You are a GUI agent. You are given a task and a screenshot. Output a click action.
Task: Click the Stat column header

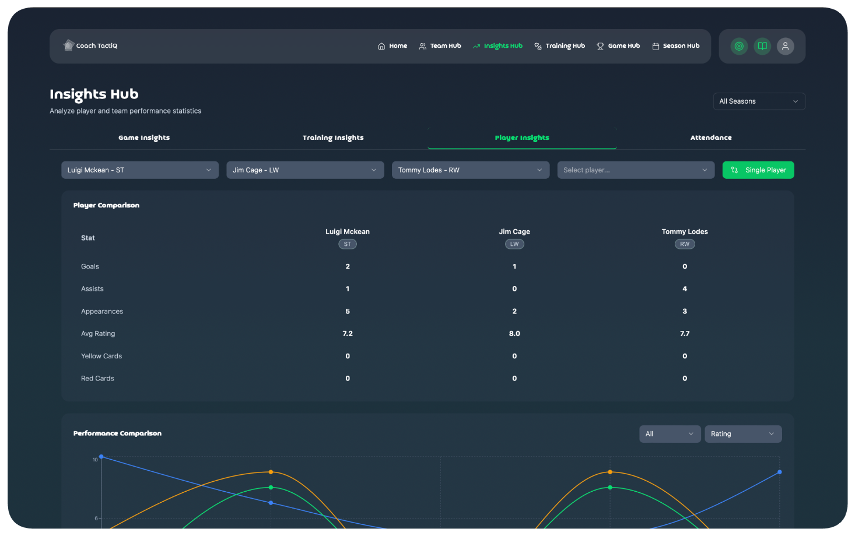point(88,238)
